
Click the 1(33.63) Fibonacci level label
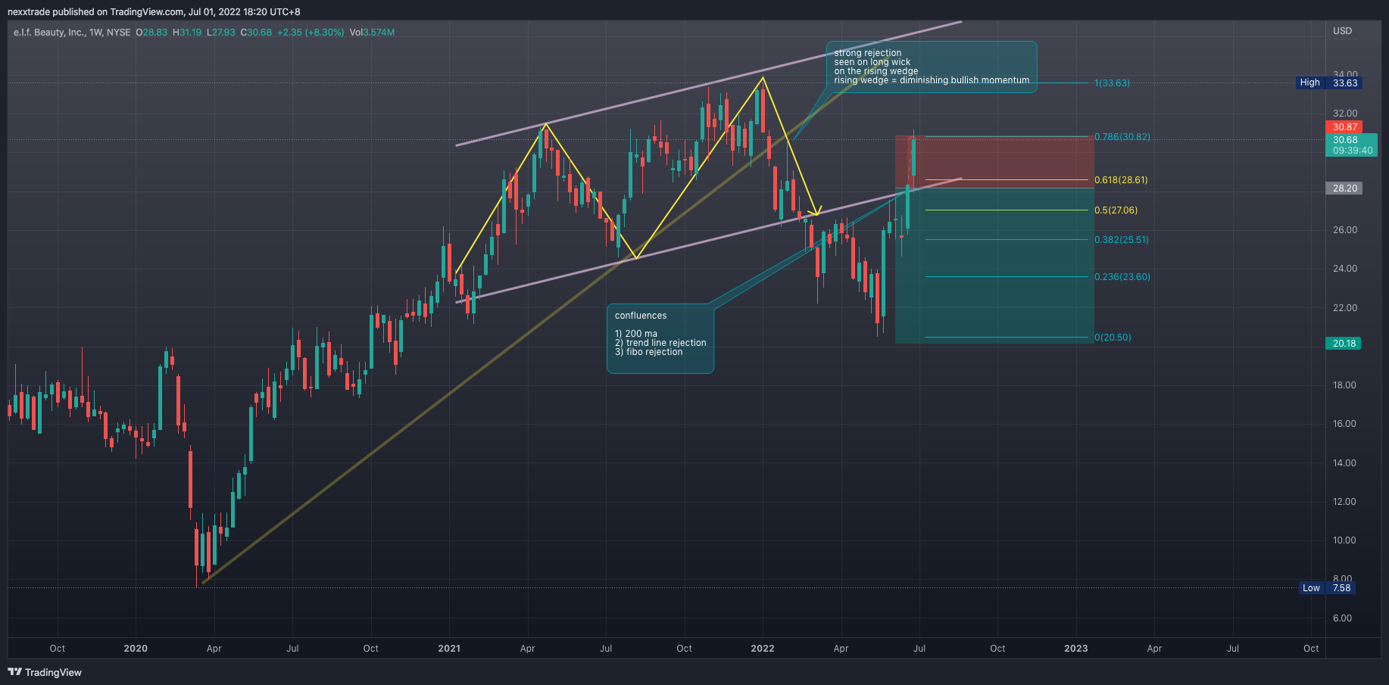pos(1112,83)
